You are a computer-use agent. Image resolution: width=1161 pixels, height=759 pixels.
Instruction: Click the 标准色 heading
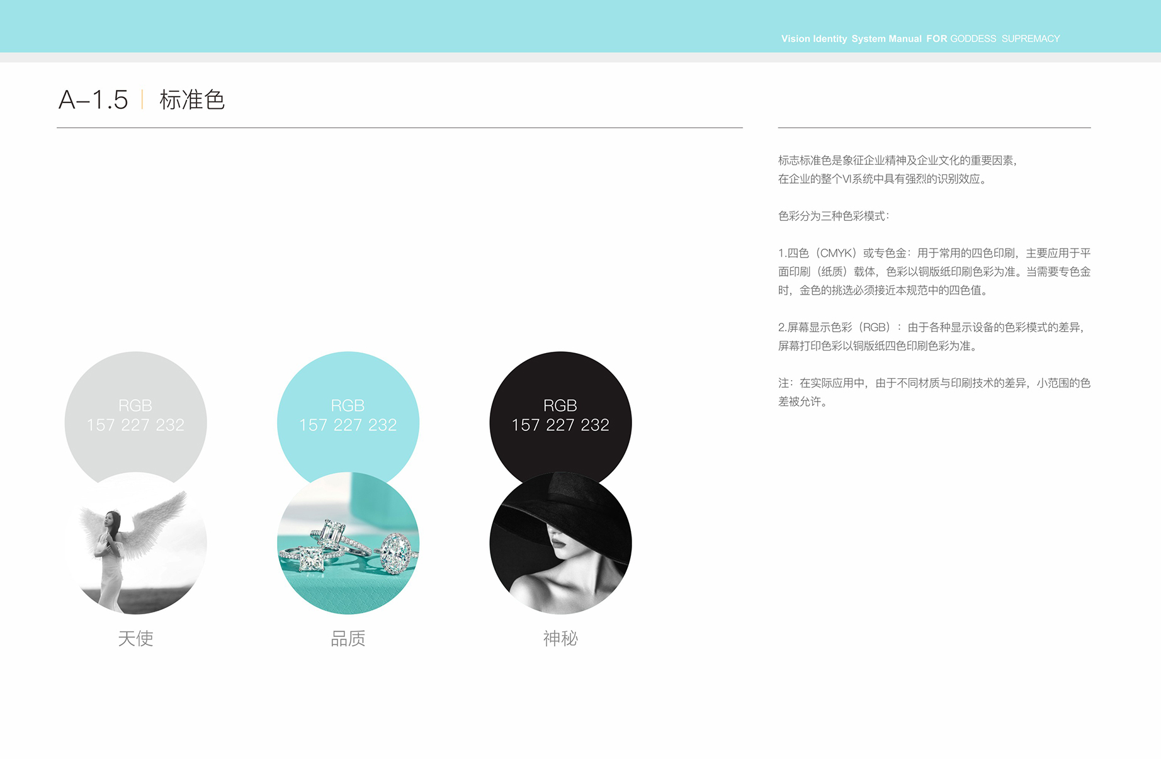(192, 100)
